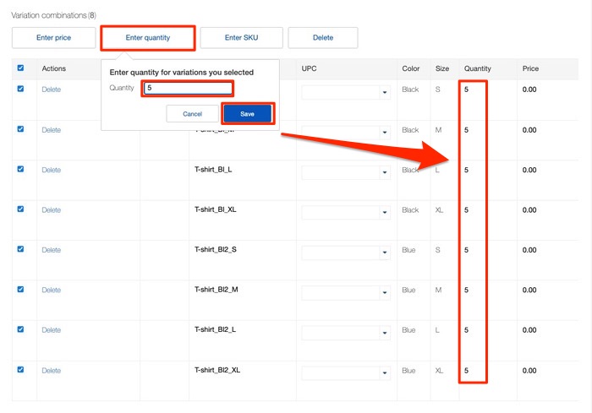The image size is (592, 413).
Task: Click the Enter price button
Action: (52, 38)
